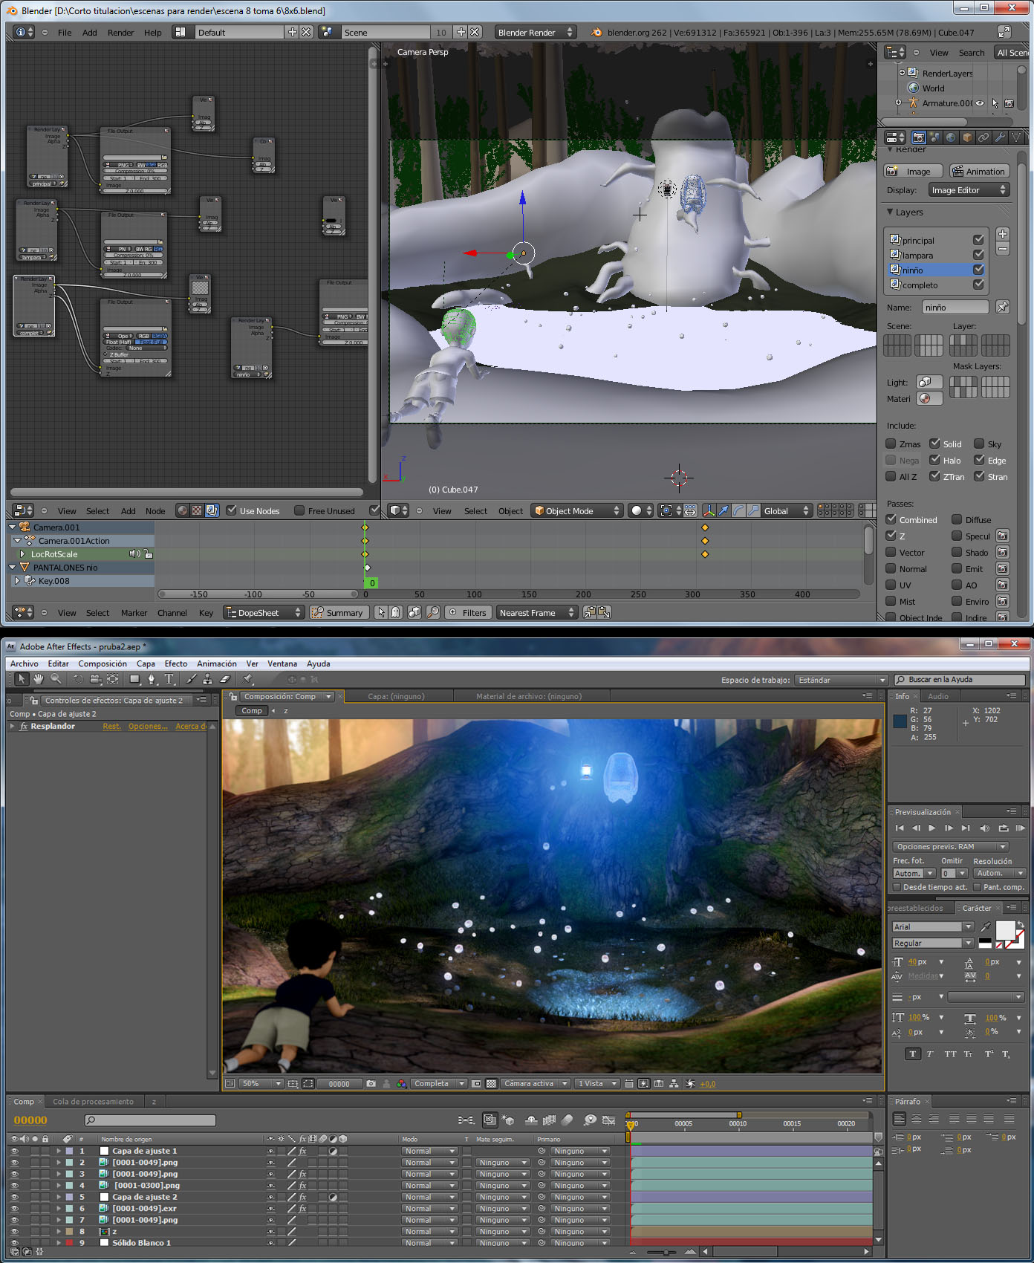Viewport: 1034px width, 1263px height.
Task: Select the Zoom magnifier tool in After Effects
Action: [x=55, y=679]
